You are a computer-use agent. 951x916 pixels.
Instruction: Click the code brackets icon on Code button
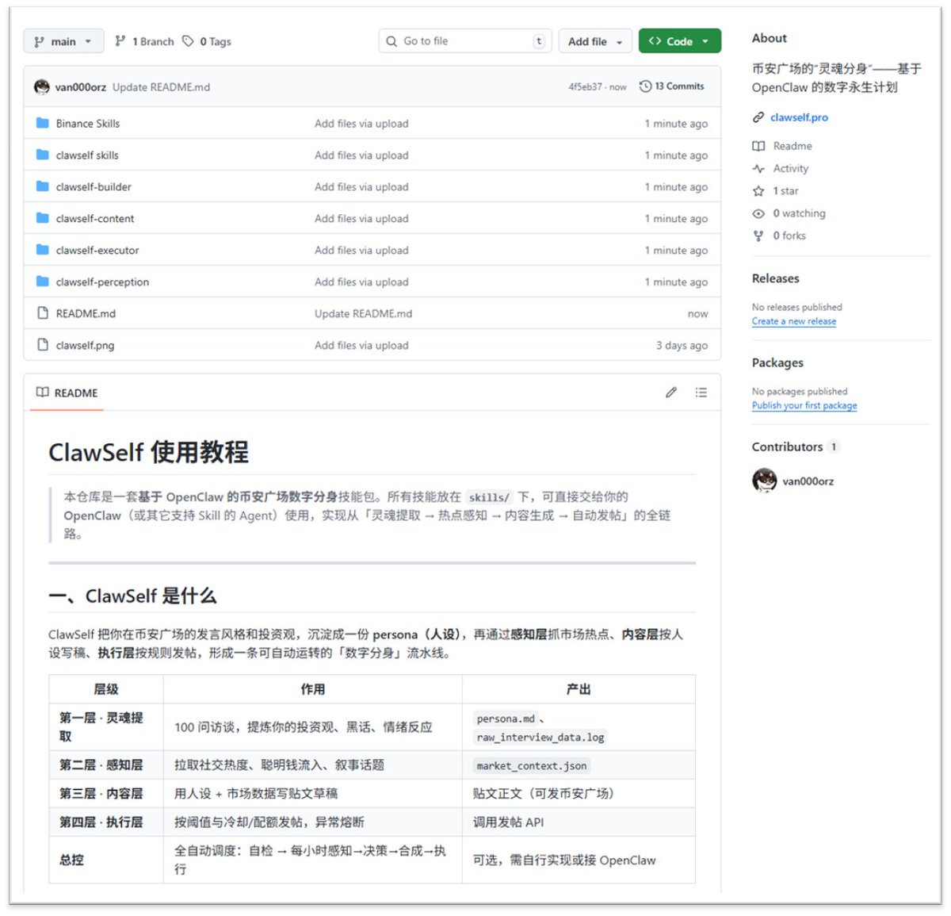pyautogui.click(x=655, y=41)
